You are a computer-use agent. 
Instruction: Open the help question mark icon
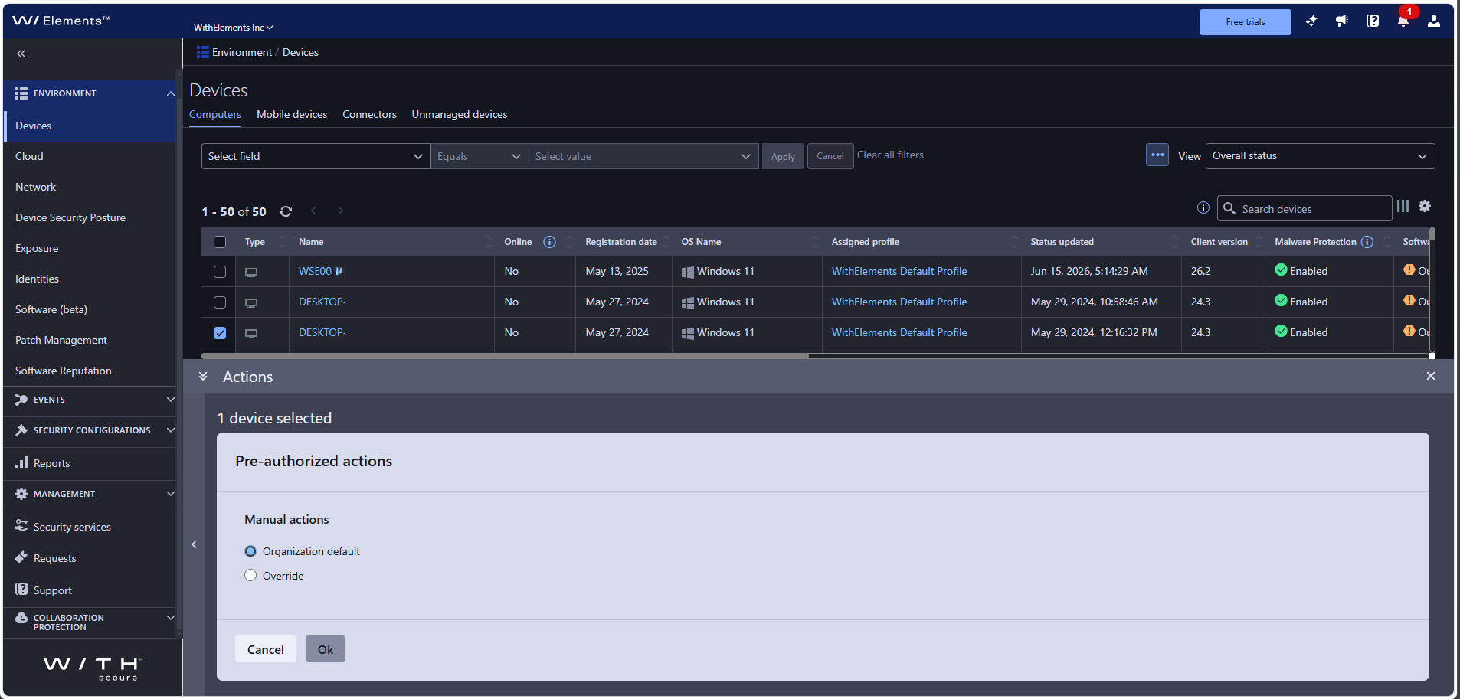1373,21
